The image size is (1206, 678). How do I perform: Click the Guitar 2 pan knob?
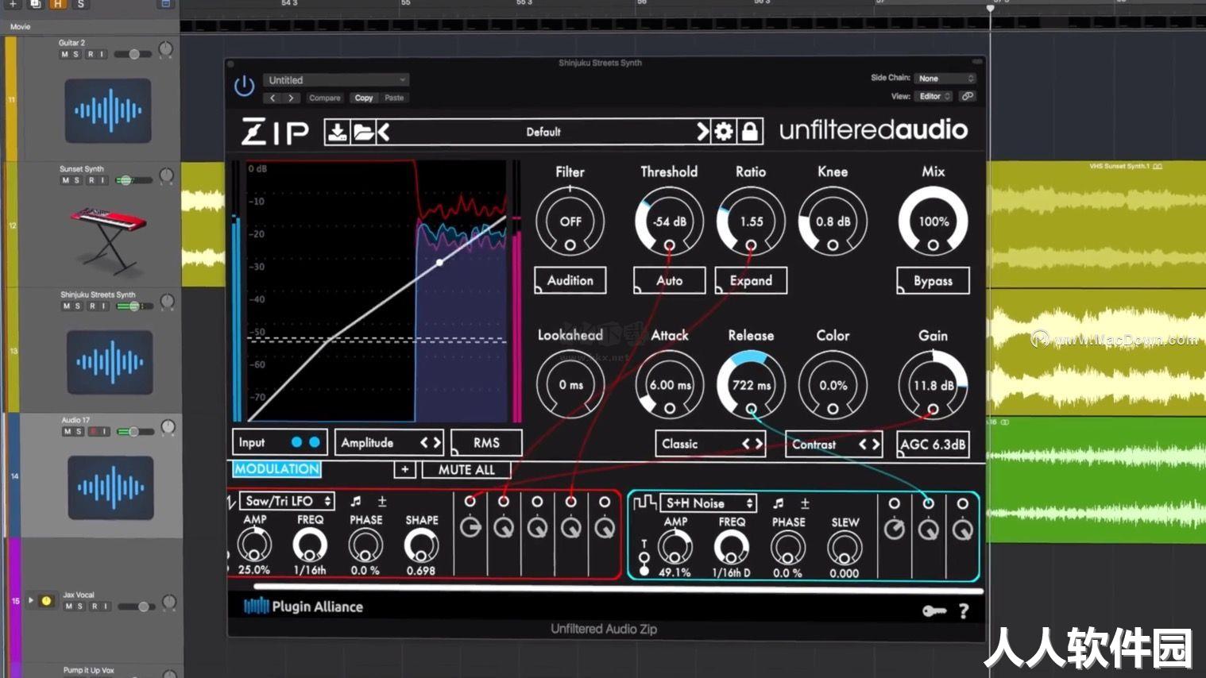(165, 49)
